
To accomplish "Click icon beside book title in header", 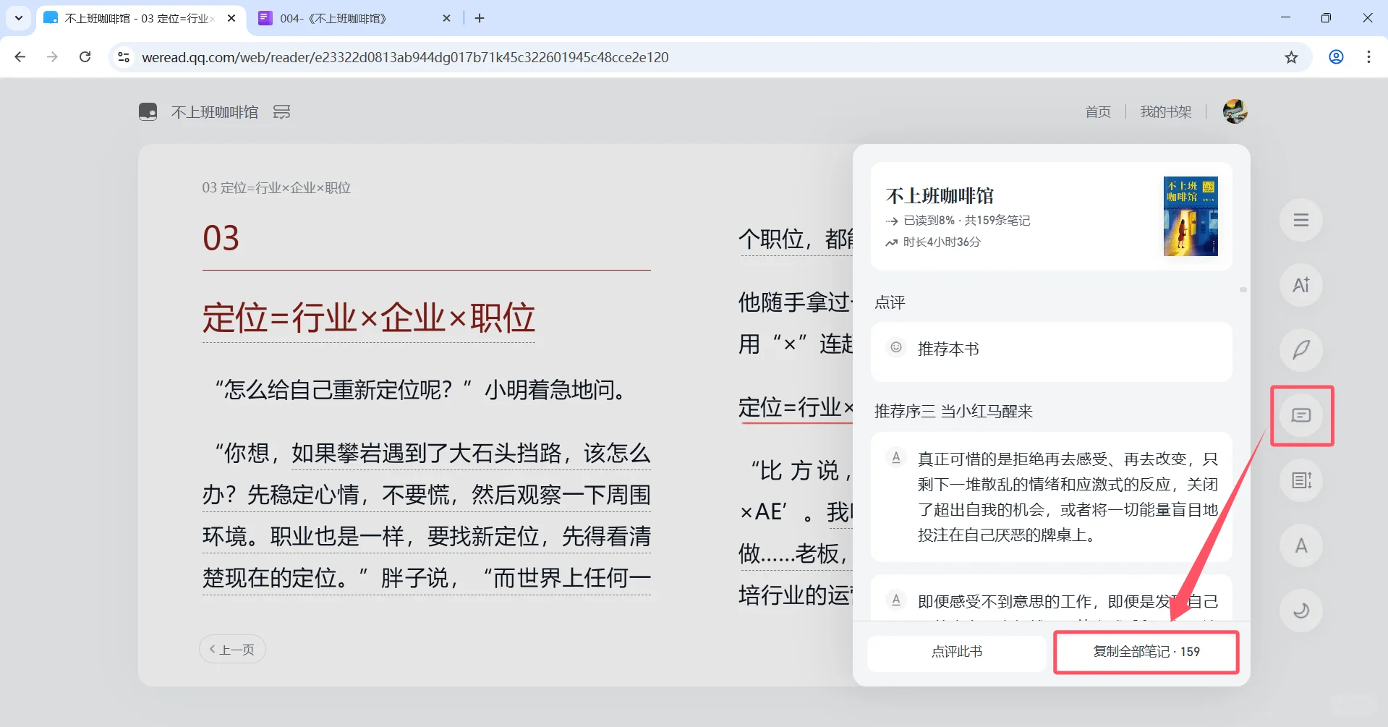I will coord(281,111).
